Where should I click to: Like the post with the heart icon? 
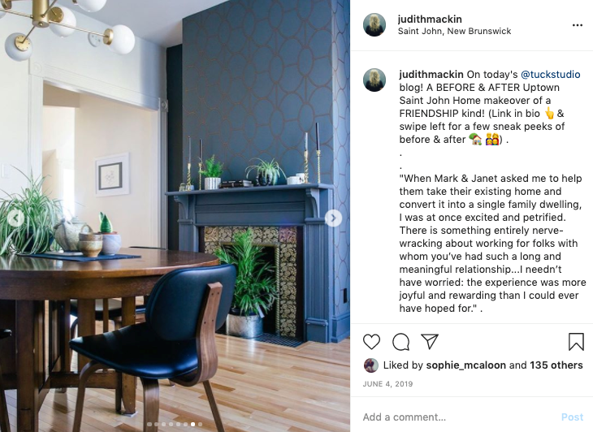tap(371, 342)
